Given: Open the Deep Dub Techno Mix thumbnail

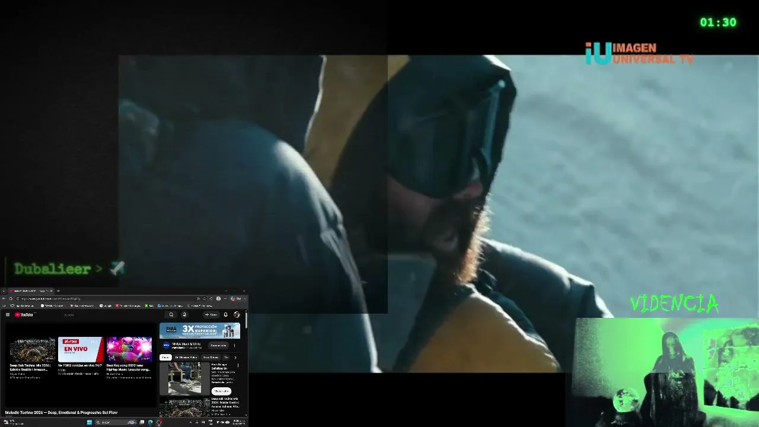Looking at the screenshot, I should pos(33,349).
